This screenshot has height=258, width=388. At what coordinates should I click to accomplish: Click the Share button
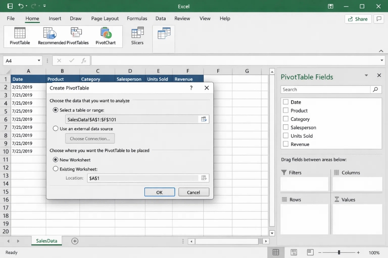pos(358,19)
